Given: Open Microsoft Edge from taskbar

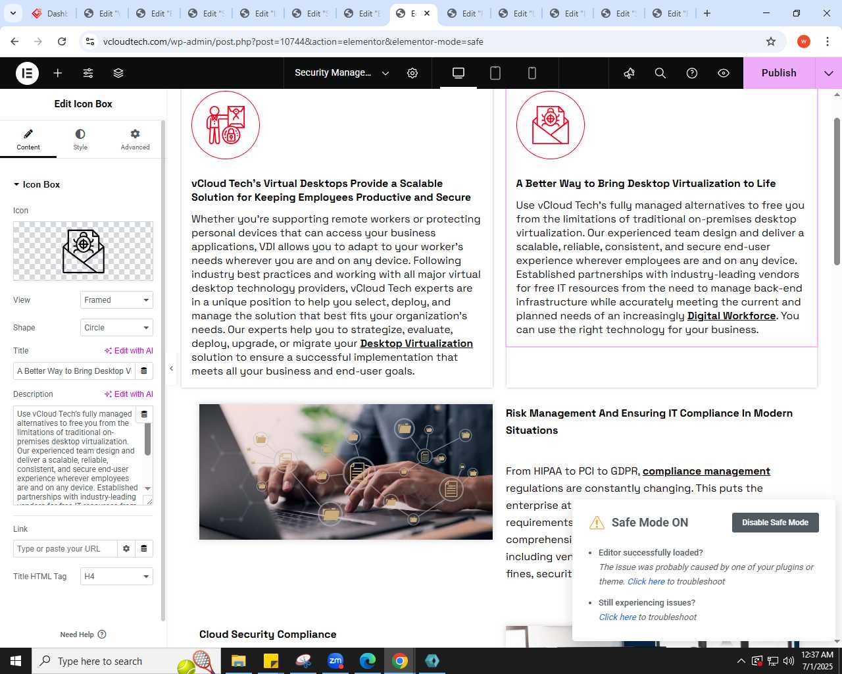Looking at the screenshot, I should click(x=368, y=661).
